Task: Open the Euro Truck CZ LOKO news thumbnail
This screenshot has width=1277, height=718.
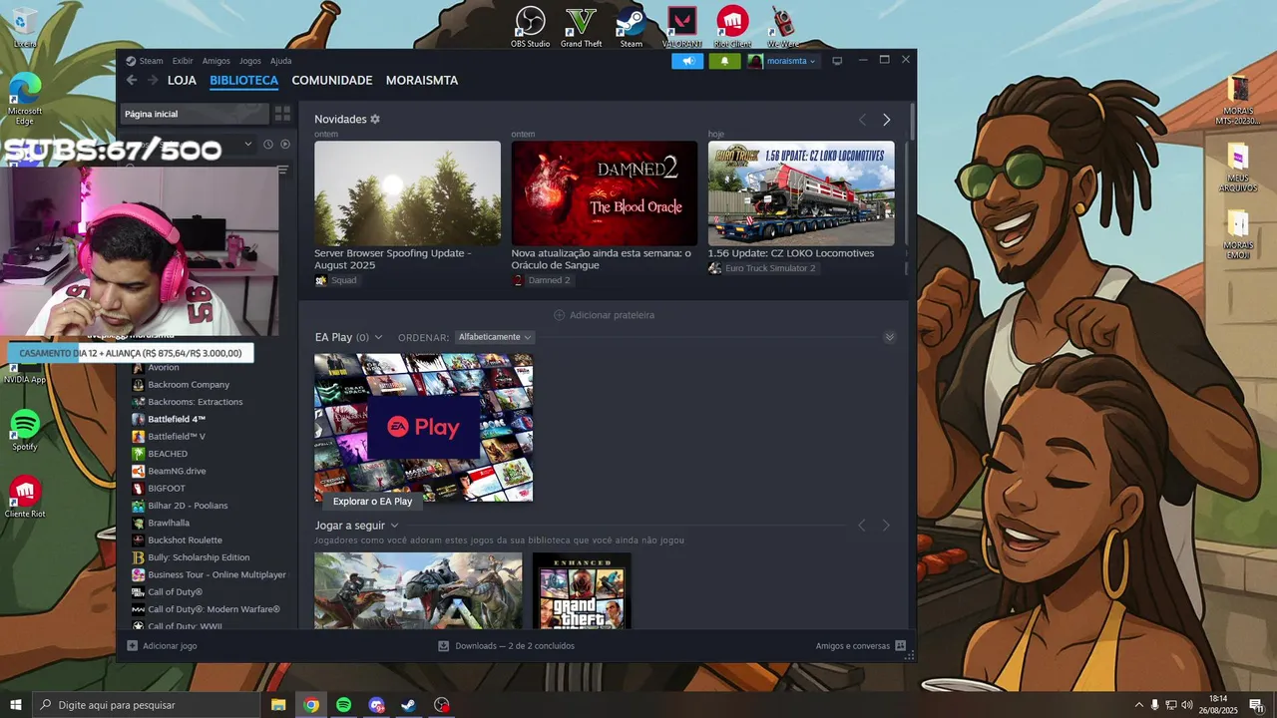Action: 801,193
